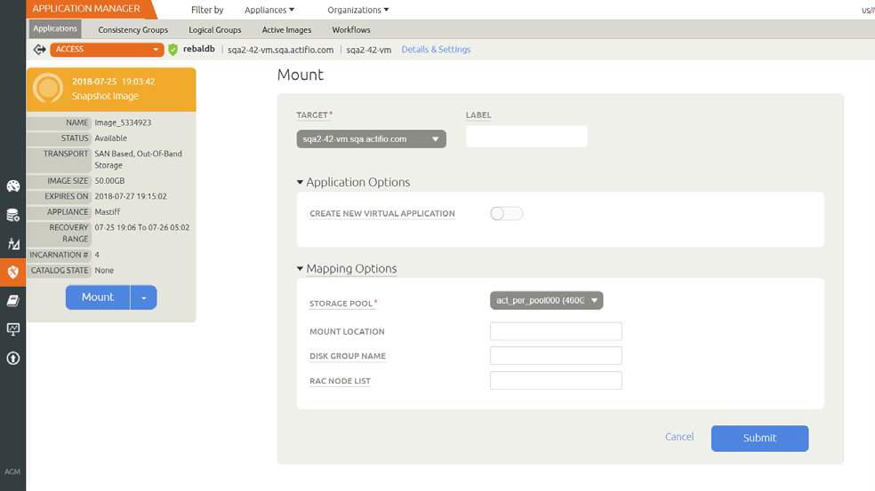This screenshot has height=491, width=875.
Task: Open the Dashboard icon in sidebar
Action: pos(12,186)
